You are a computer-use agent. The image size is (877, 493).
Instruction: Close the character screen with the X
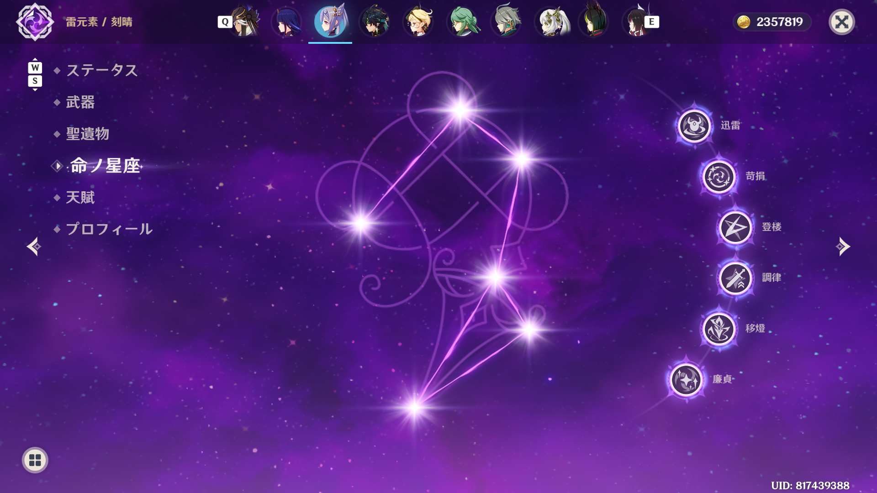click(842, 22)
